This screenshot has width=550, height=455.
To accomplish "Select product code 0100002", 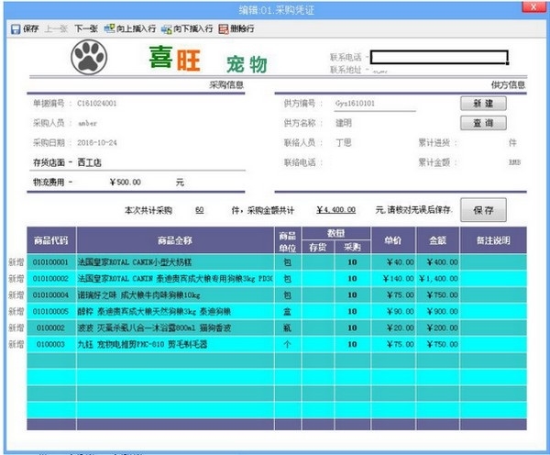I will (x=50, y=327).
